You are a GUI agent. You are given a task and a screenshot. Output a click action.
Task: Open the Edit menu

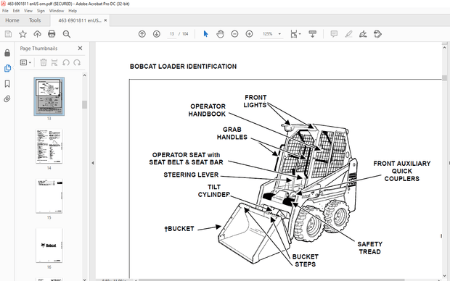(x=16, y=11)
